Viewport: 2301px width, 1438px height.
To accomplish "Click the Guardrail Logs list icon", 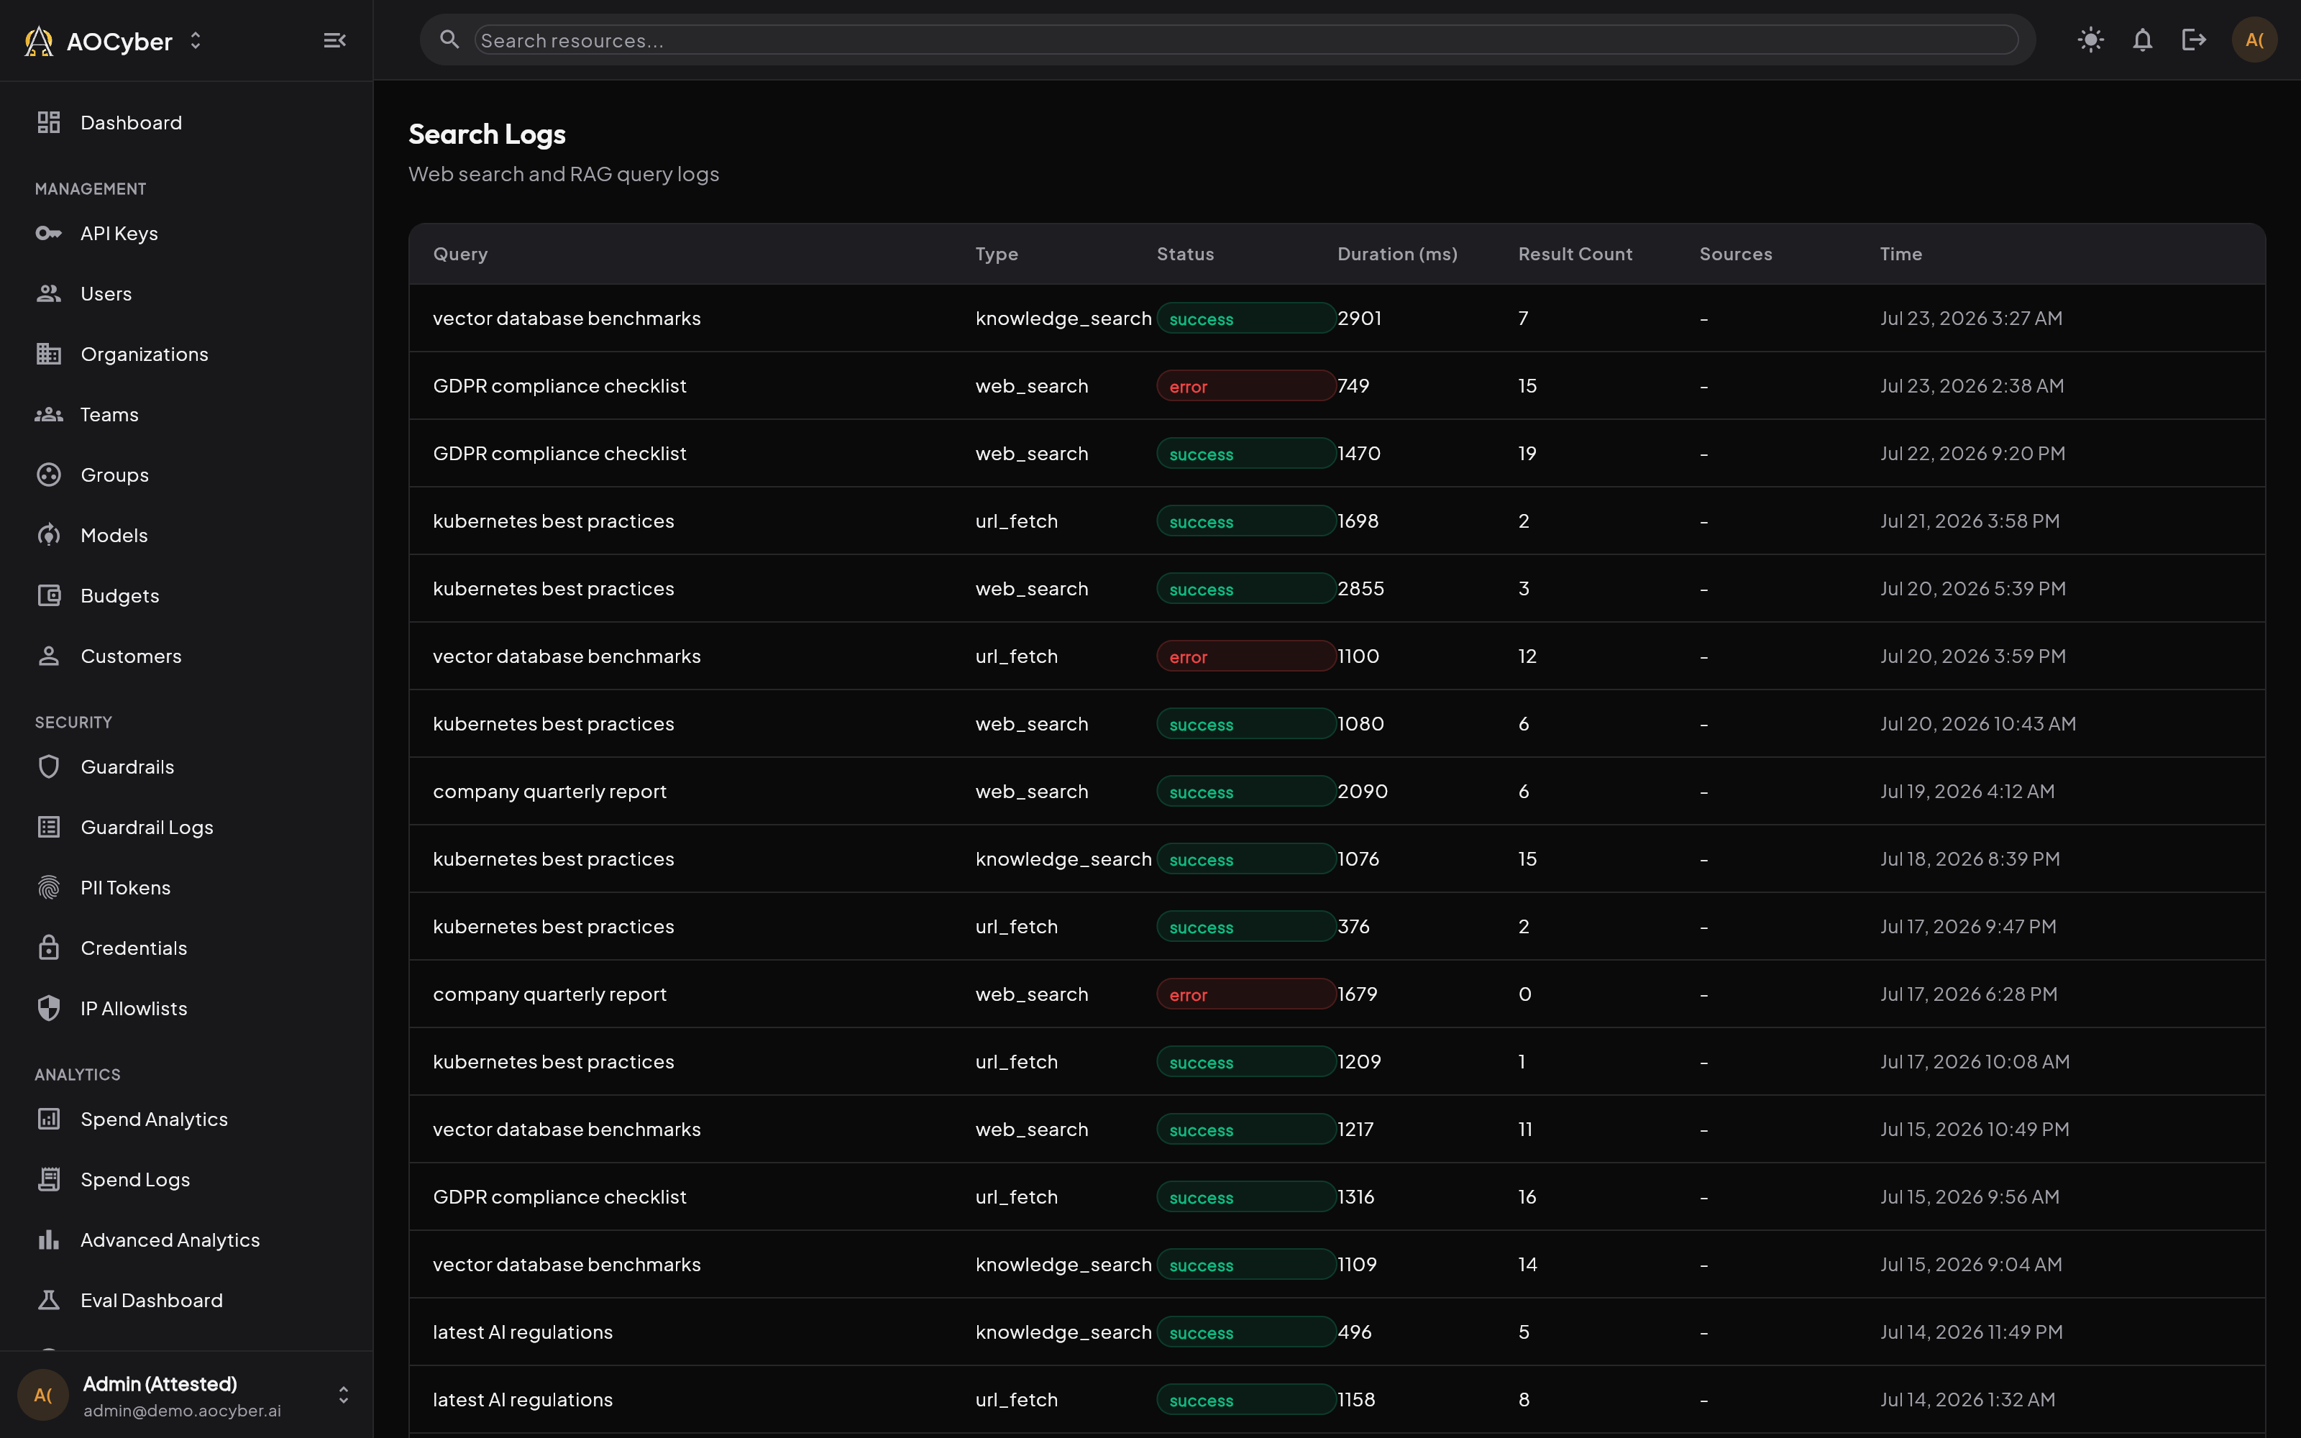I will click(48, 828).
